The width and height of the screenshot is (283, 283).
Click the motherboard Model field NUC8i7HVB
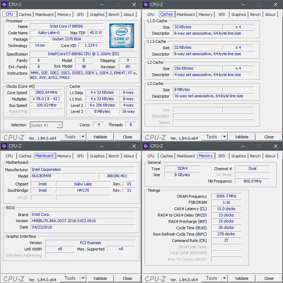(x=64, y=176)
